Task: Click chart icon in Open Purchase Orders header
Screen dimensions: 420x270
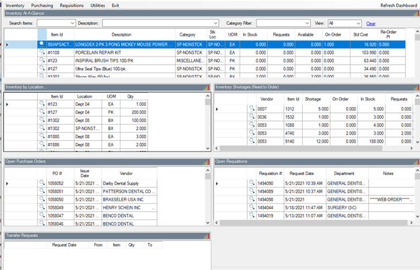Action: coord(207,162)
